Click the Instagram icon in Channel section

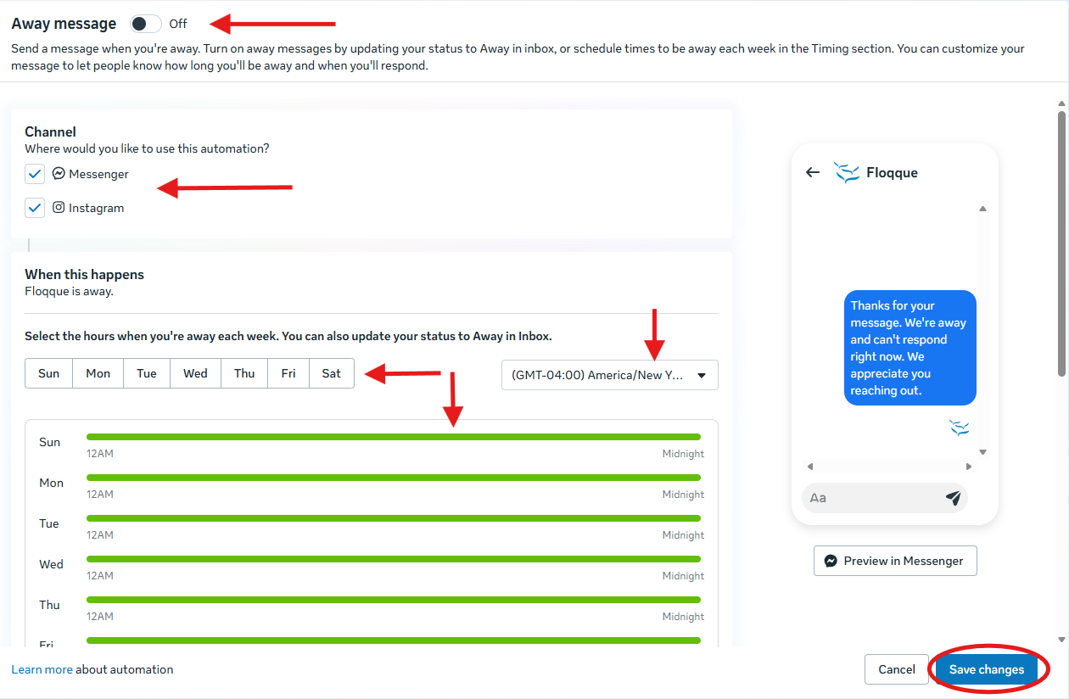pyautogui.click(x=59, y=207)
